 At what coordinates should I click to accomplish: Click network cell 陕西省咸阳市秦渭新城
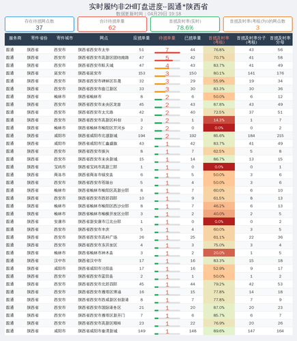click(98, 331)
